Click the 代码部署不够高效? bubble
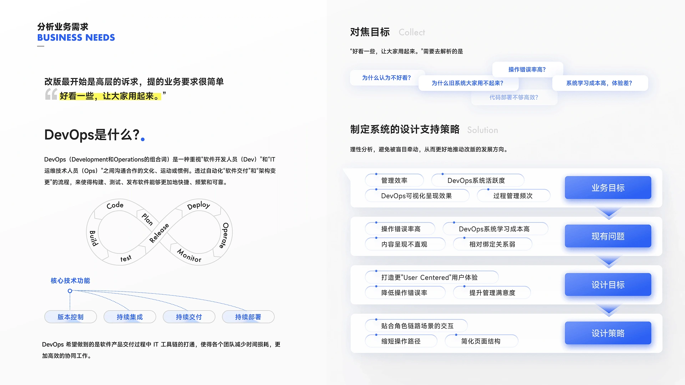This screenshot has width=685, height=385. tap(514, 97)
